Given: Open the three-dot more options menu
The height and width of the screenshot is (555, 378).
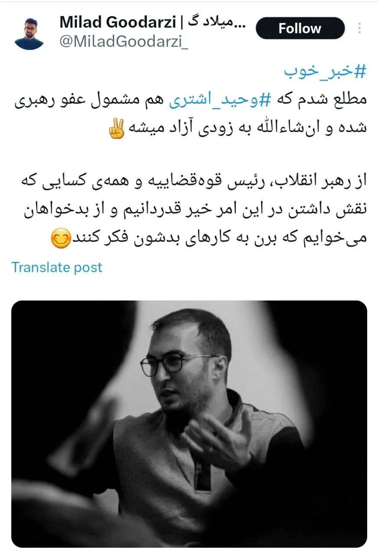Looking at the screenshot, I should [x=359, y=29].
